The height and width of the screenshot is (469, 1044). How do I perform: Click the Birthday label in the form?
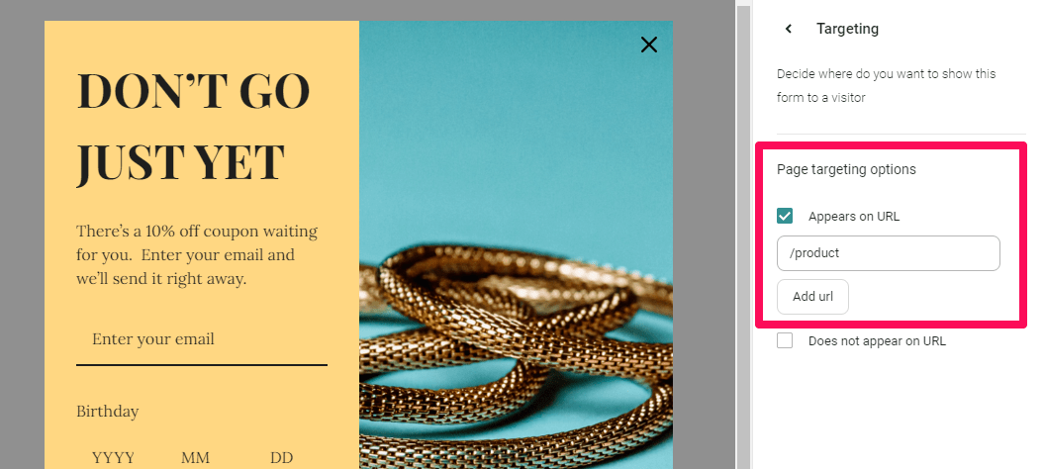point(107,411)
